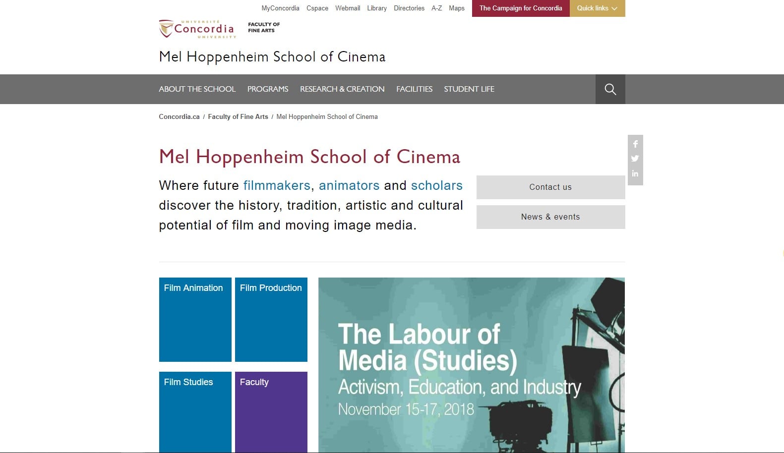Open the Facilities menu
The image size is (784, 453).
[414, 89]
